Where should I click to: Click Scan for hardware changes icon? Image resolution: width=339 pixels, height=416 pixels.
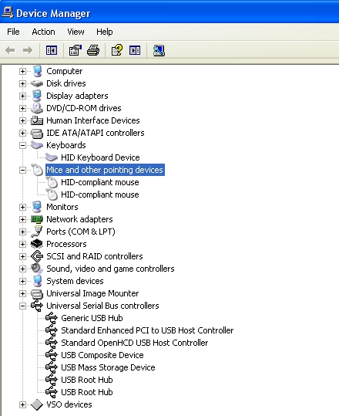coord(159,50)
